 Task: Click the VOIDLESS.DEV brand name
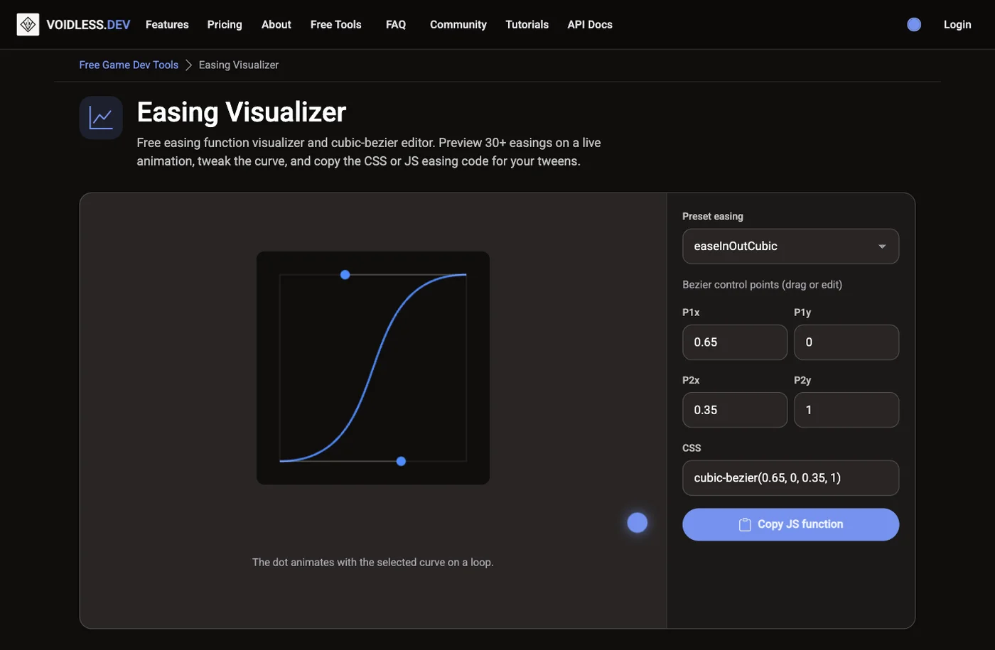88,24
